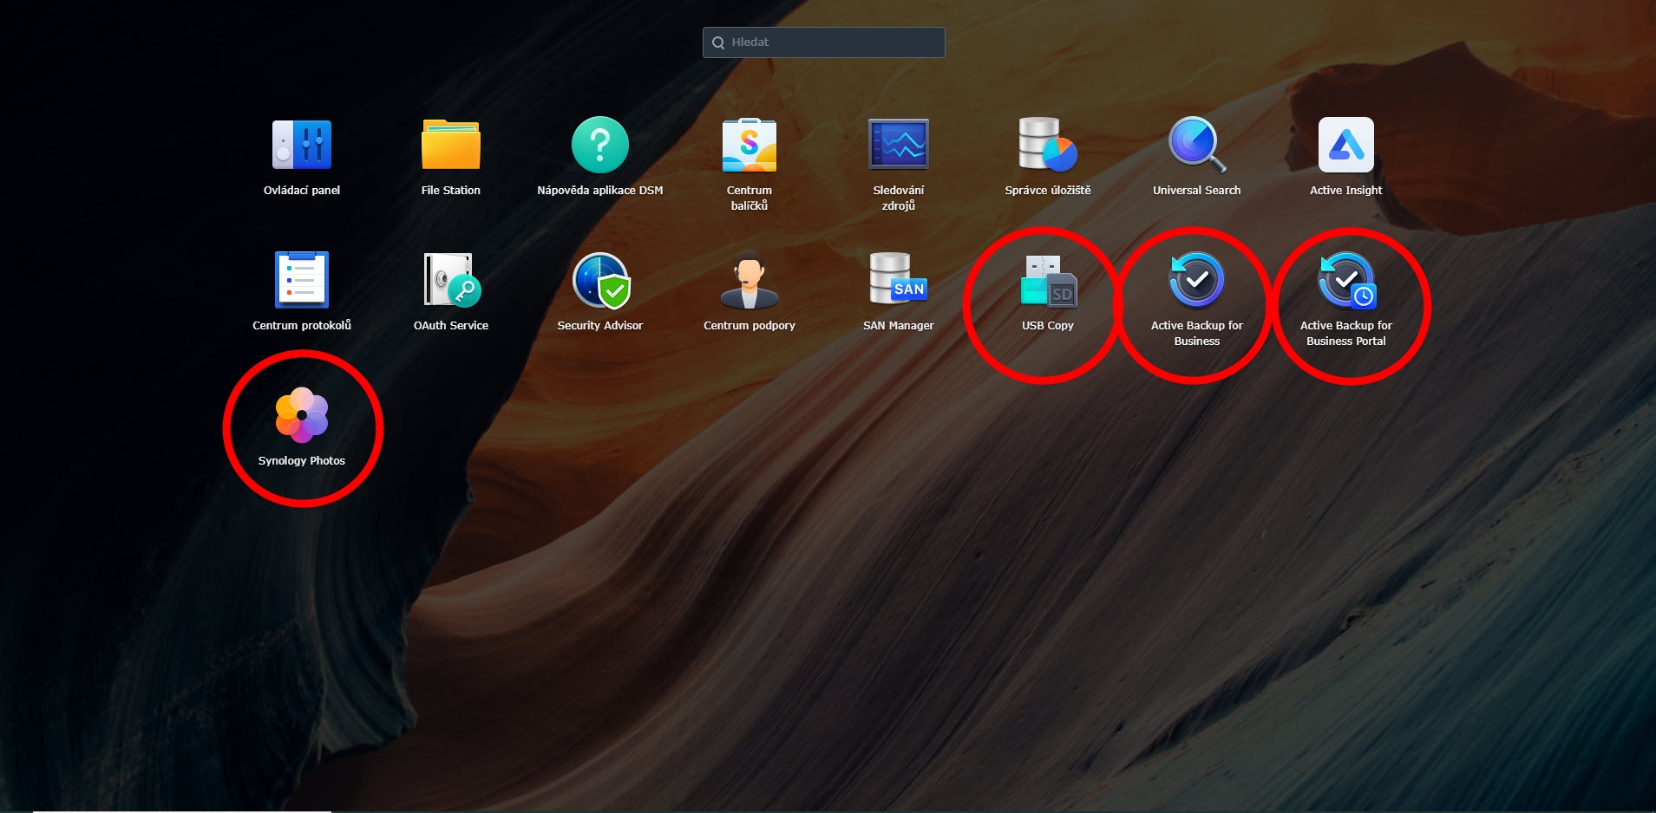
Task: Launch Active Backup for Business
Action: click(1196, 281)
